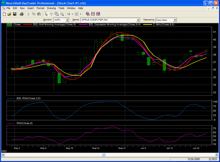Screen dimensions: 220x162
Task: Click the BZL RSI(Close,3,0) indicator label
Action: [x=29, y=99]
